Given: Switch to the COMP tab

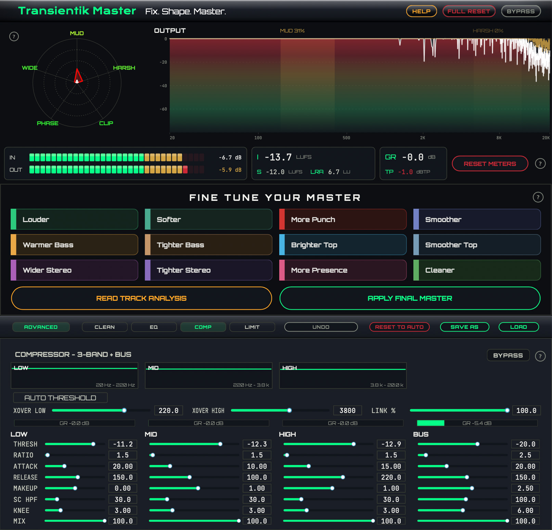Looking at the screenshot, I should pyautogui.click(x=203, y=327).
